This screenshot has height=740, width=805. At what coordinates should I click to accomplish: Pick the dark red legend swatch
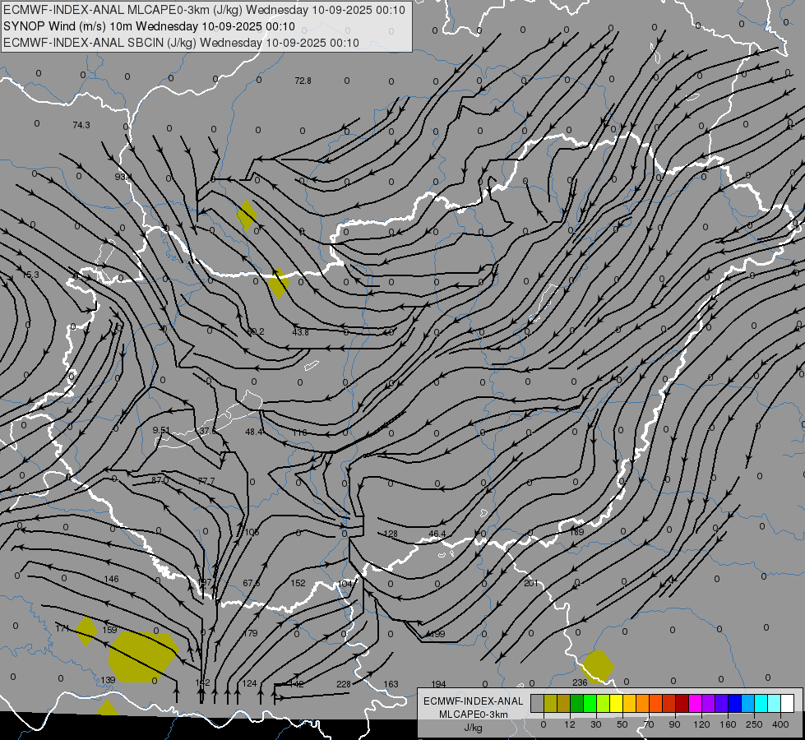682,704
